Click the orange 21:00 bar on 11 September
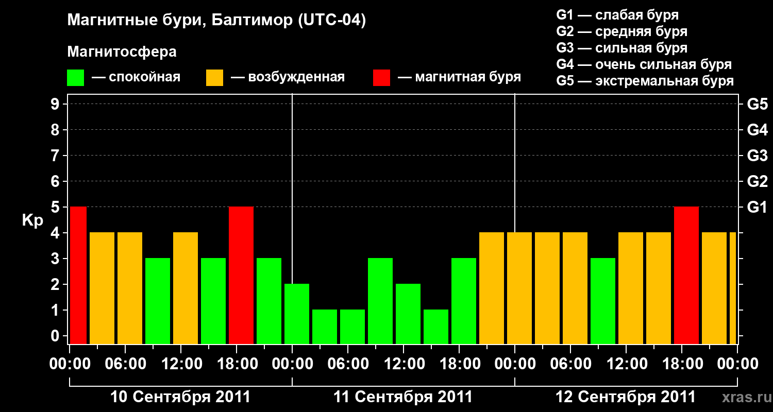 tap(492, 288)
